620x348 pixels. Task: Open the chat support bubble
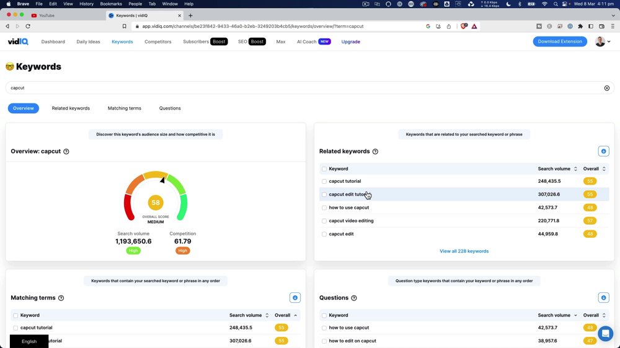(605, 333)
